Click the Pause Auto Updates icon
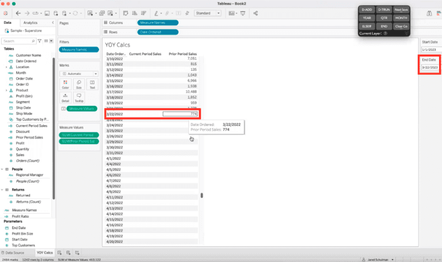Image resolution: width=442 pixels, height=262 pixels. (x=64, y=13)
